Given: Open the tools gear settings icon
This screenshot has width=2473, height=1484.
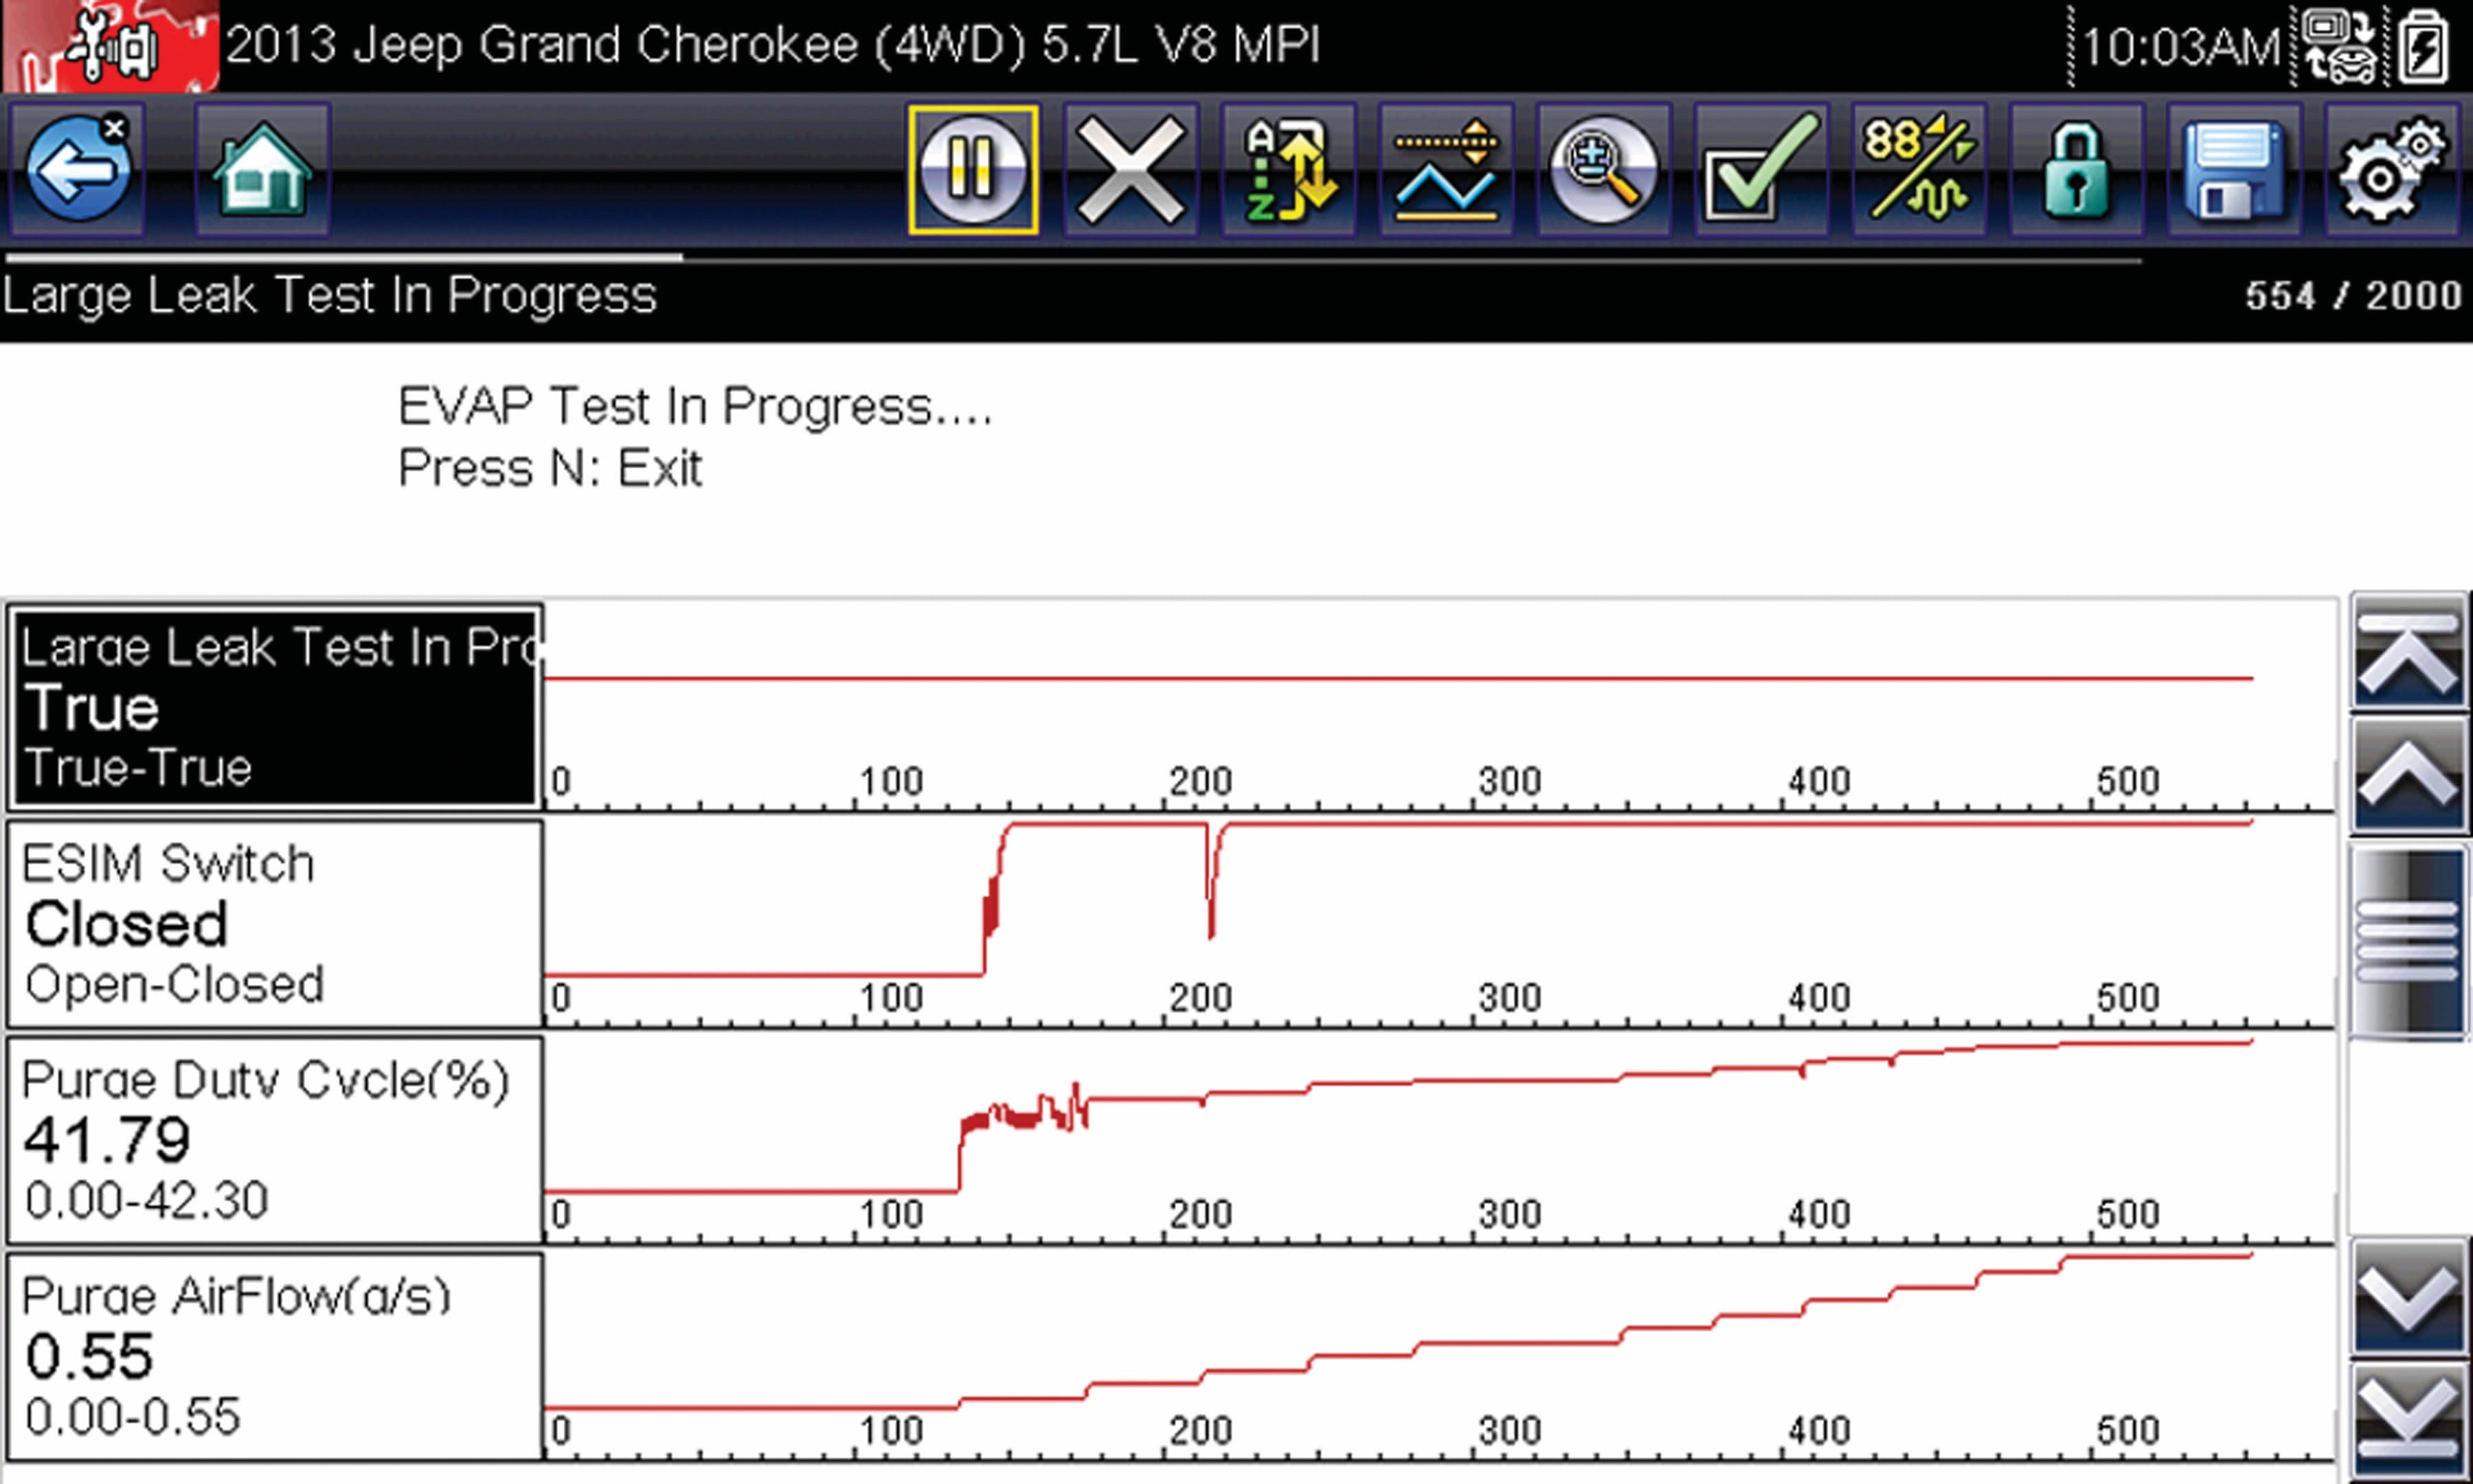Looking at the screenshot, I should [x=2391, y=169].
